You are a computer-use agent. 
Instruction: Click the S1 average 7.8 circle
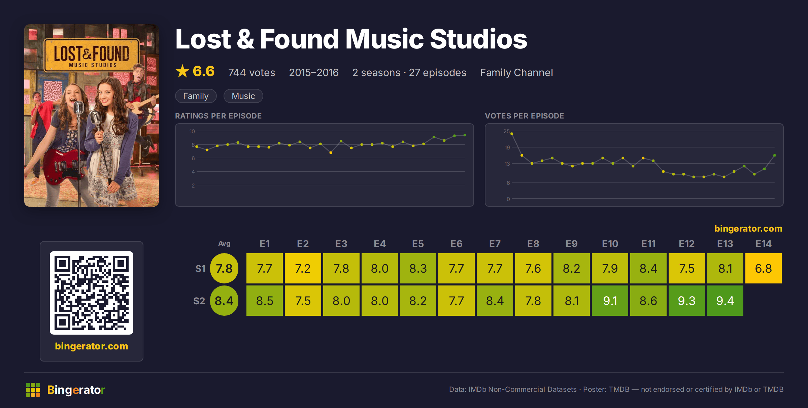224,268
